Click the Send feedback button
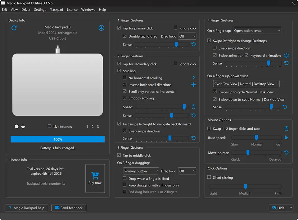The width and height of the screenshot is (298, 220). pos(69,208)
